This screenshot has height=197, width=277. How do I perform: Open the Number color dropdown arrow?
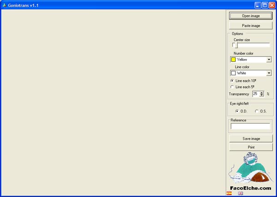coord(269,60)
